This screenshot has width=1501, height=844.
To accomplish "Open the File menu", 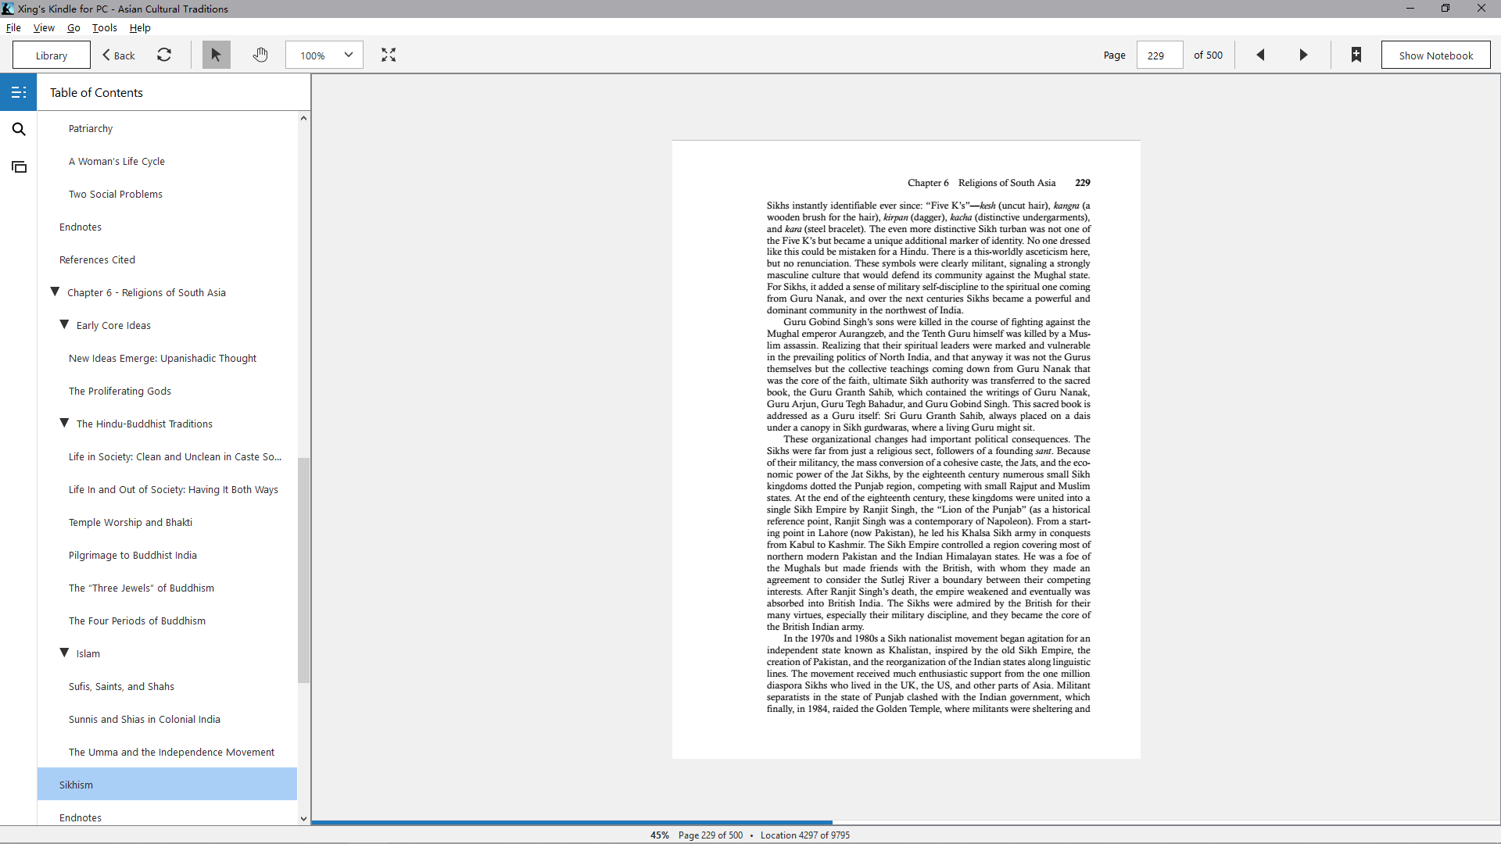I will tap(13, 27).
